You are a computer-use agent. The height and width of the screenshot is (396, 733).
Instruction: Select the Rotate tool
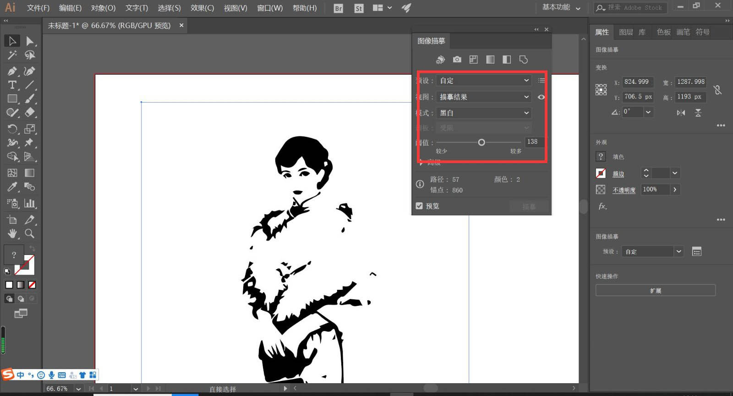[x=12, y=129]
